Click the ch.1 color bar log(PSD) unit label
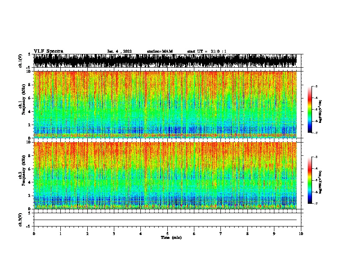The image size is (339, 262). point(320,111)
